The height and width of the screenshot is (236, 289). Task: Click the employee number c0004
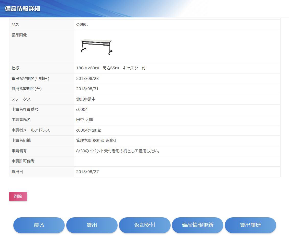tap(82, 110)
